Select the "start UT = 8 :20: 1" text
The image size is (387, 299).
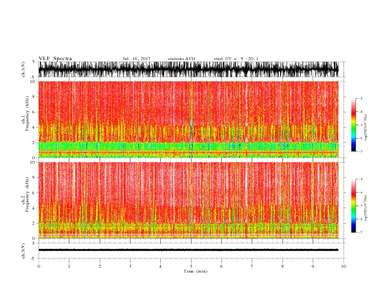(236, 59)
